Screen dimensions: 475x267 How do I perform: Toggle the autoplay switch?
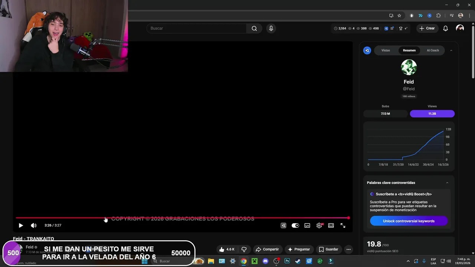click(295, 225)
